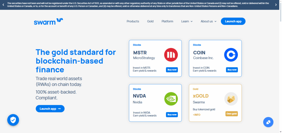The width and height of the screenshot is (282, 133).
Task: Open the Products menu item
Action: coord(133,21)
